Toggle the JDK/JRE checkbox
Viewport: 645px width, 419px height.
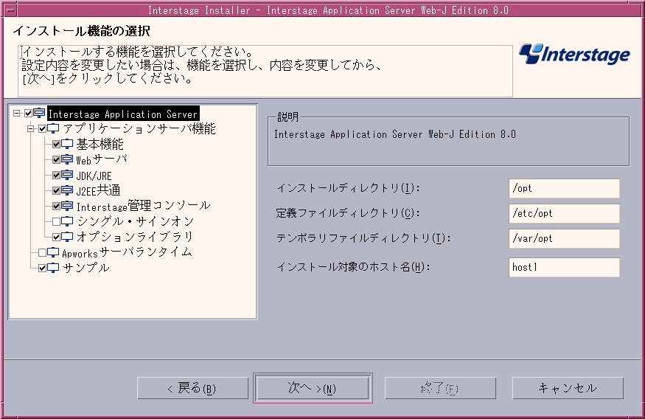[56, 176]
